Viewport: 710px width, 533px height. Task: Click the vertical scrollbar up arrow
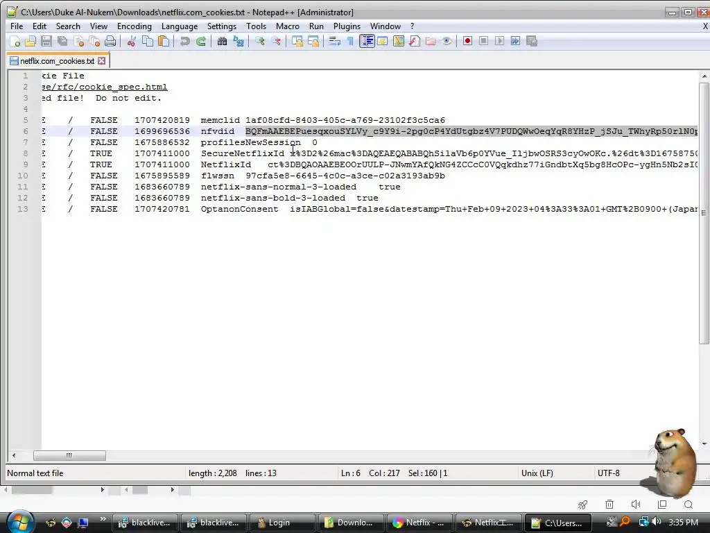pyautogui.click(x=704, y=76)
